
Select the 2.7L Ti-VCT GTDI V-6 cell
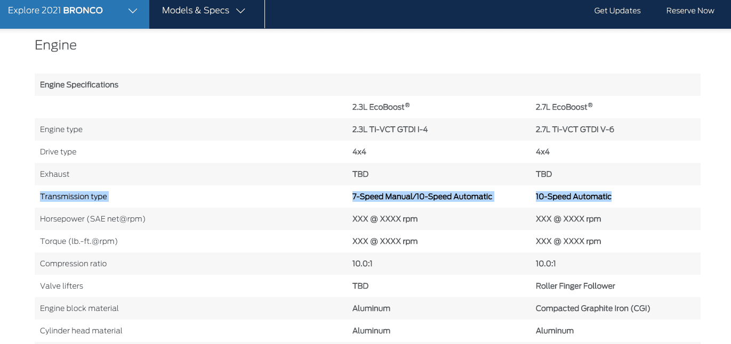(x=575, y=129)
